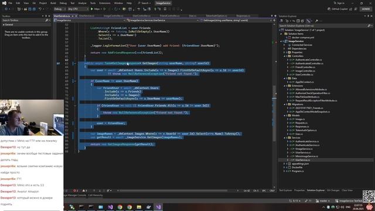Open the GetImages member navigation dropdown
Image resolution: width=375 pixels, height=211 pixels.
[236, 21]
